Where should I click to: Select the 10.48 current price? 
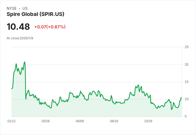(18, 27)
